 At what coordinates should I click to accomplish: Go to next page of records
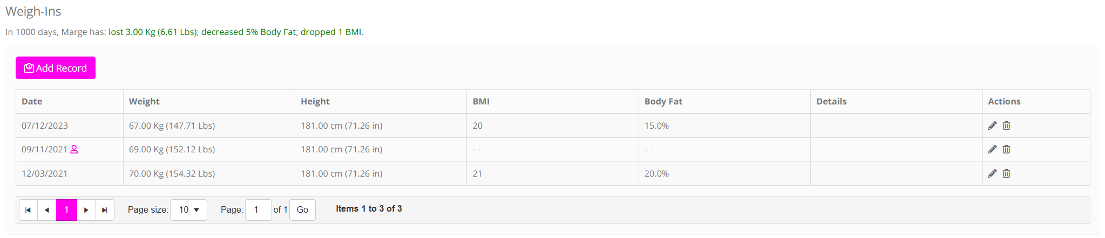pos(86,210)
